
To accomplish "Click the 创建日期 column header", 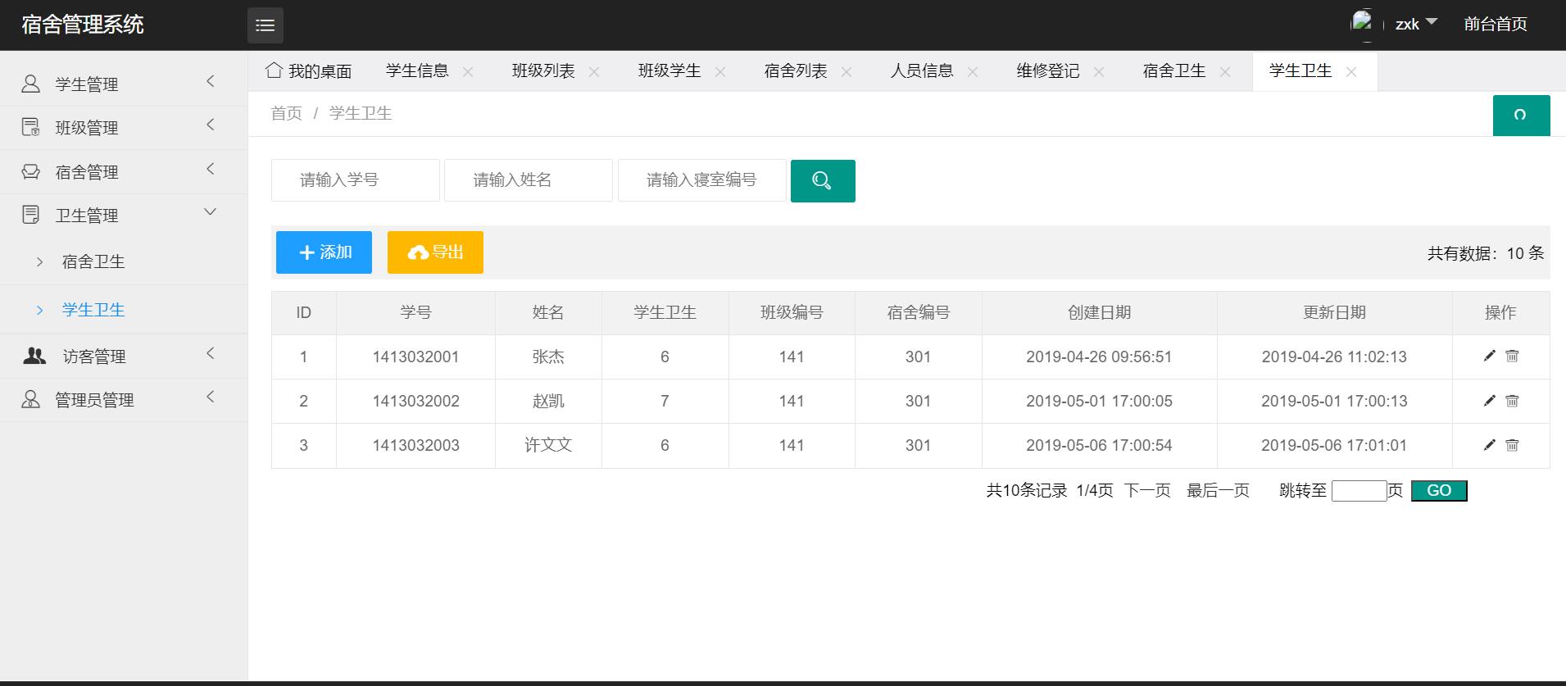I will pos(1099,312).
